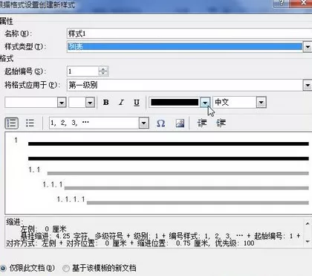Click the 起始编号 number field
Viewport: 312px width, 276px height.
tap(83, 71)
